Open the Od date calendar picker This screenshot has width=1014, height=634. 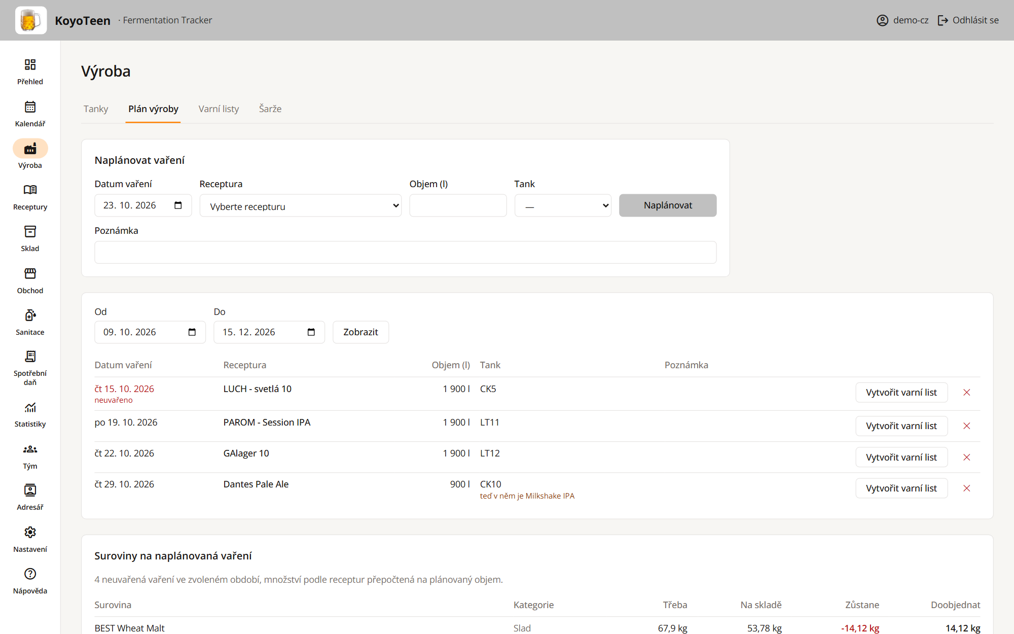[192, 332]
